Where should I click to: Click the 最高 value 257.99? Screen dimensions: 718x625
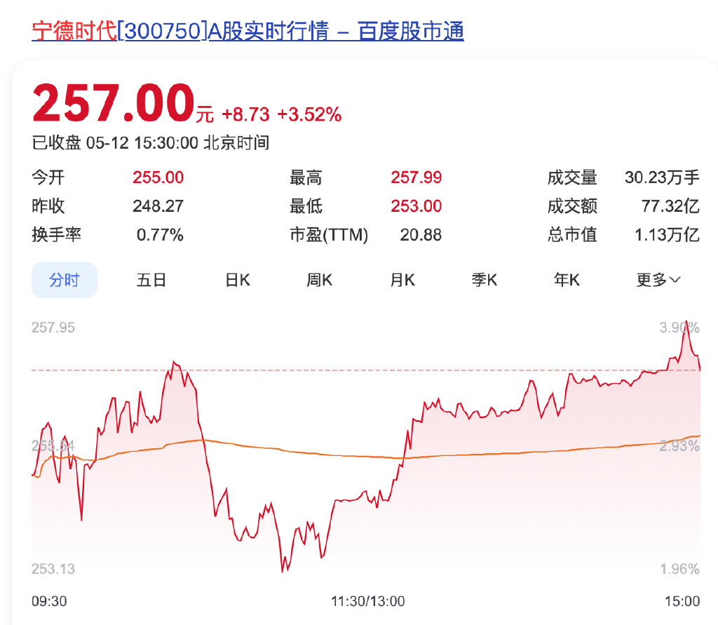point(416,177)
